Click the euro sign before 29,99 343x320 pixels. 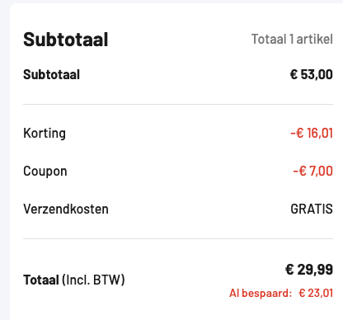289,270
